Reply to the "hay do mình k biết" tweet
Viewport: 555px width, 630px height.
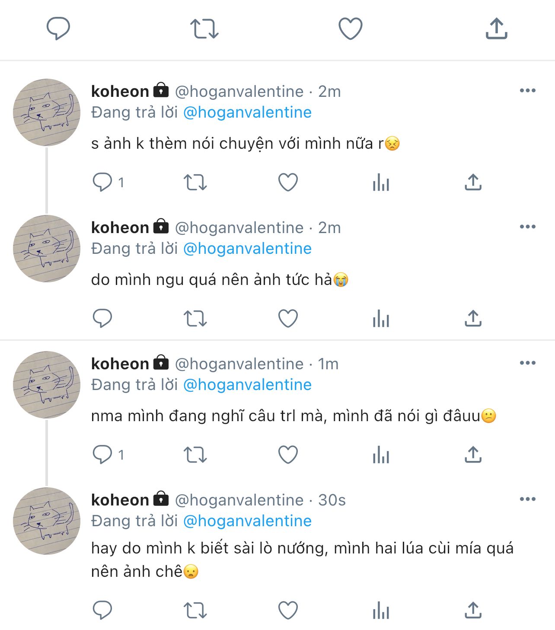coord(102,611)
